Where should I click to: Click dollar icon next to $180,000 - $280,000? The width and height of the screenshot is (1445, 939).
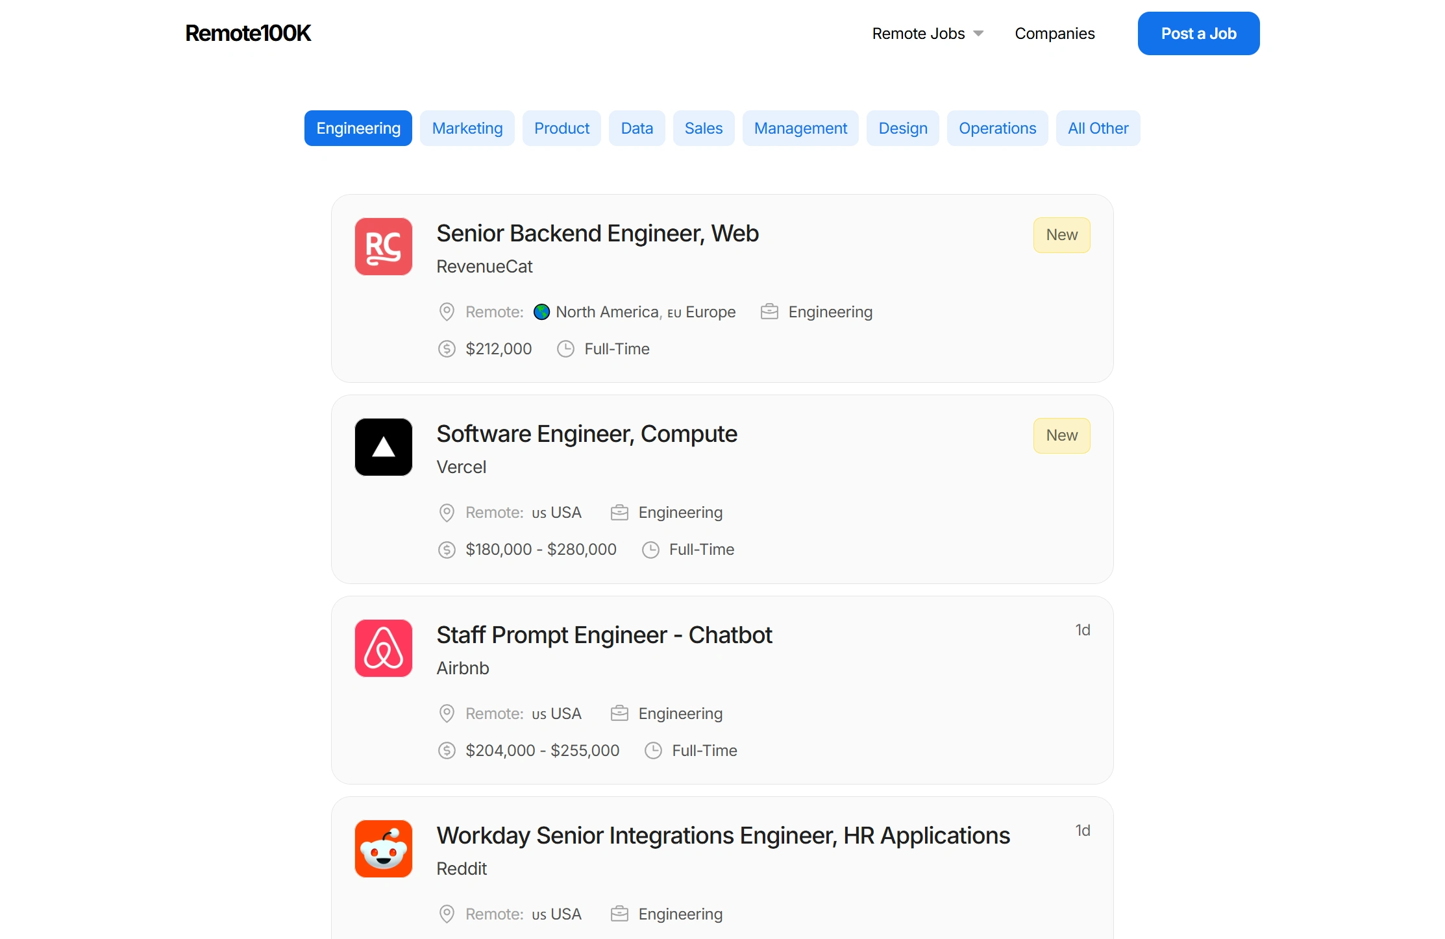447,550
